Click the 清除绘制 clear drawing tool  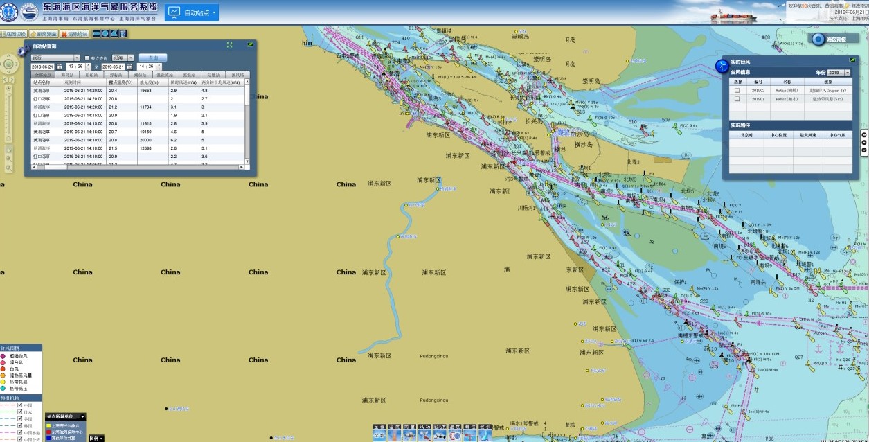coord(74,34)
